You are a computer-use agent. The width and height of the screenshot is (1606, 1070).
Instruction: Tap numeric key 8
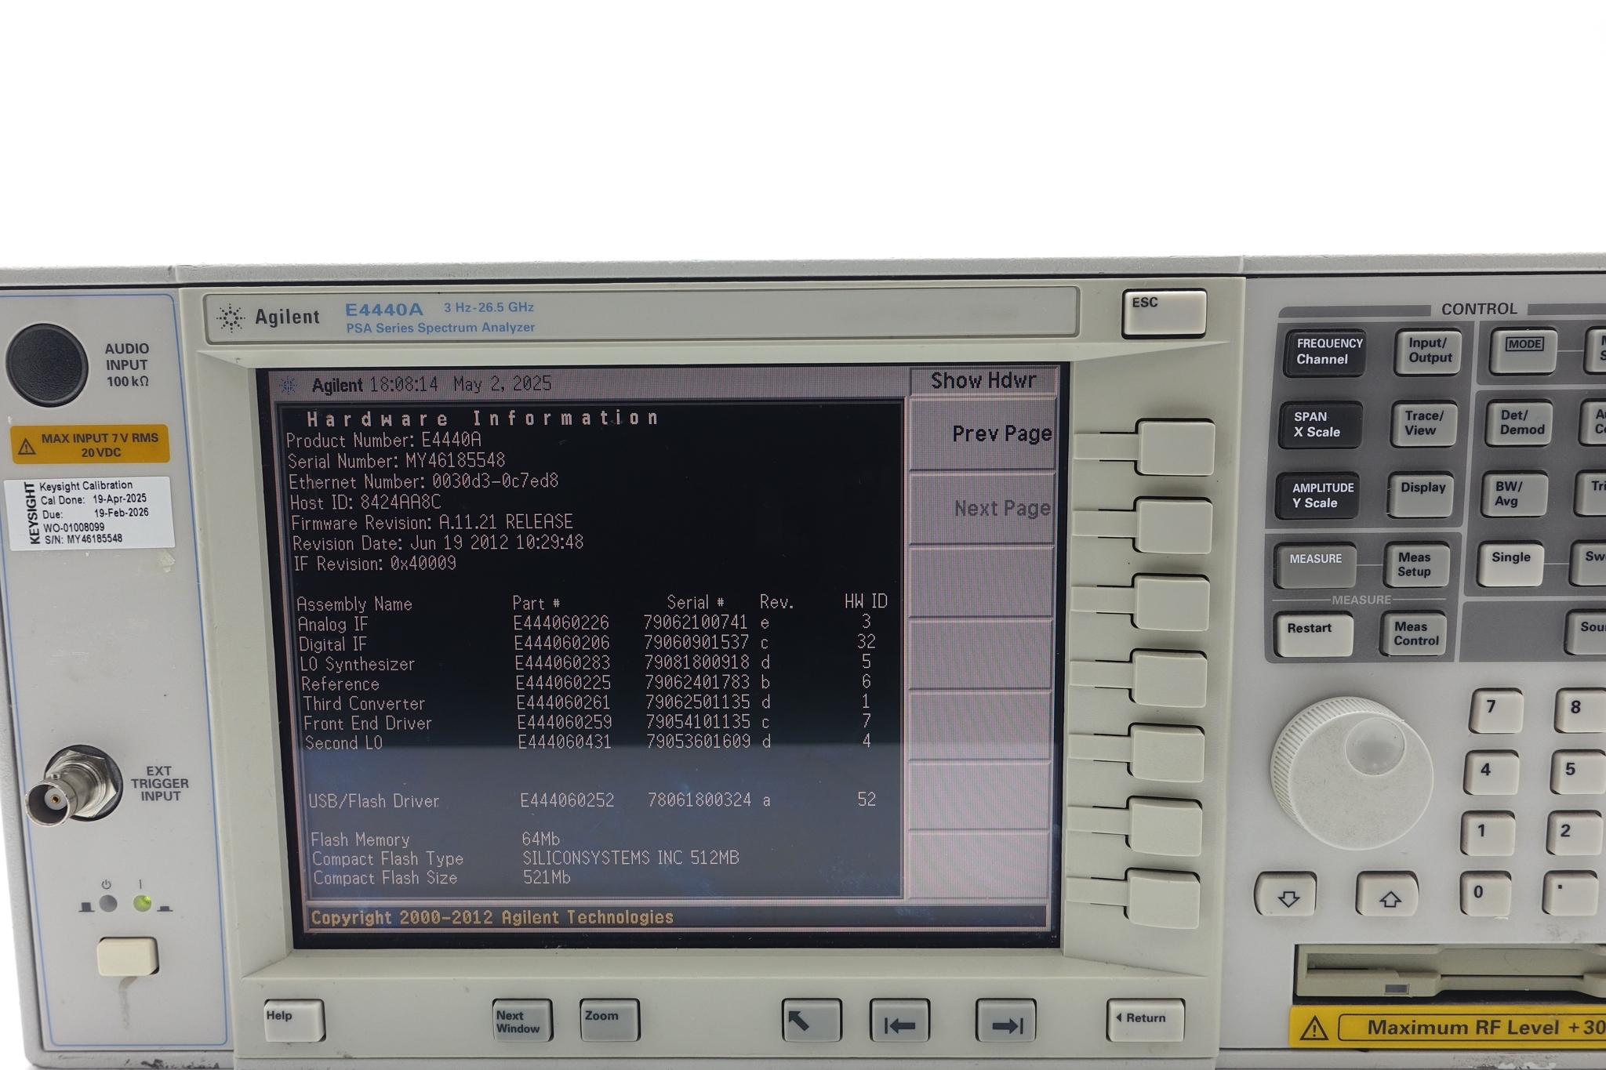pos(1582,711)
